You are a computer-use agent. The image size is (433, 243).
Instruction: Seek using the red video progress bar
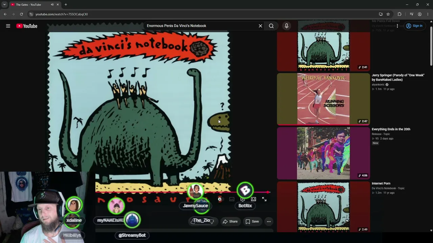(183, 192)
